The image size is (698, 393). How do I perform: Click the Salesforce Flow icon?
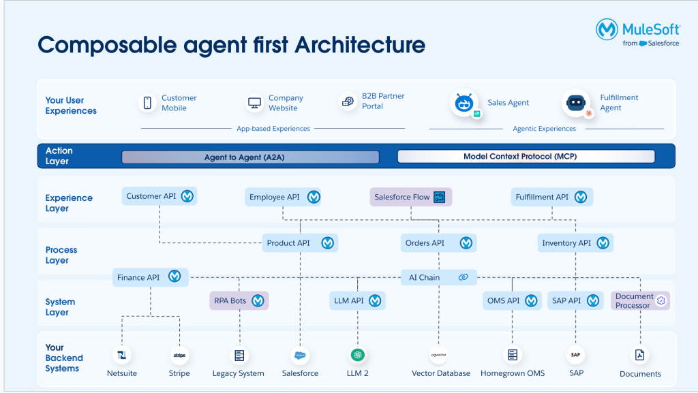pyautogui.click(x=440, y=197)
